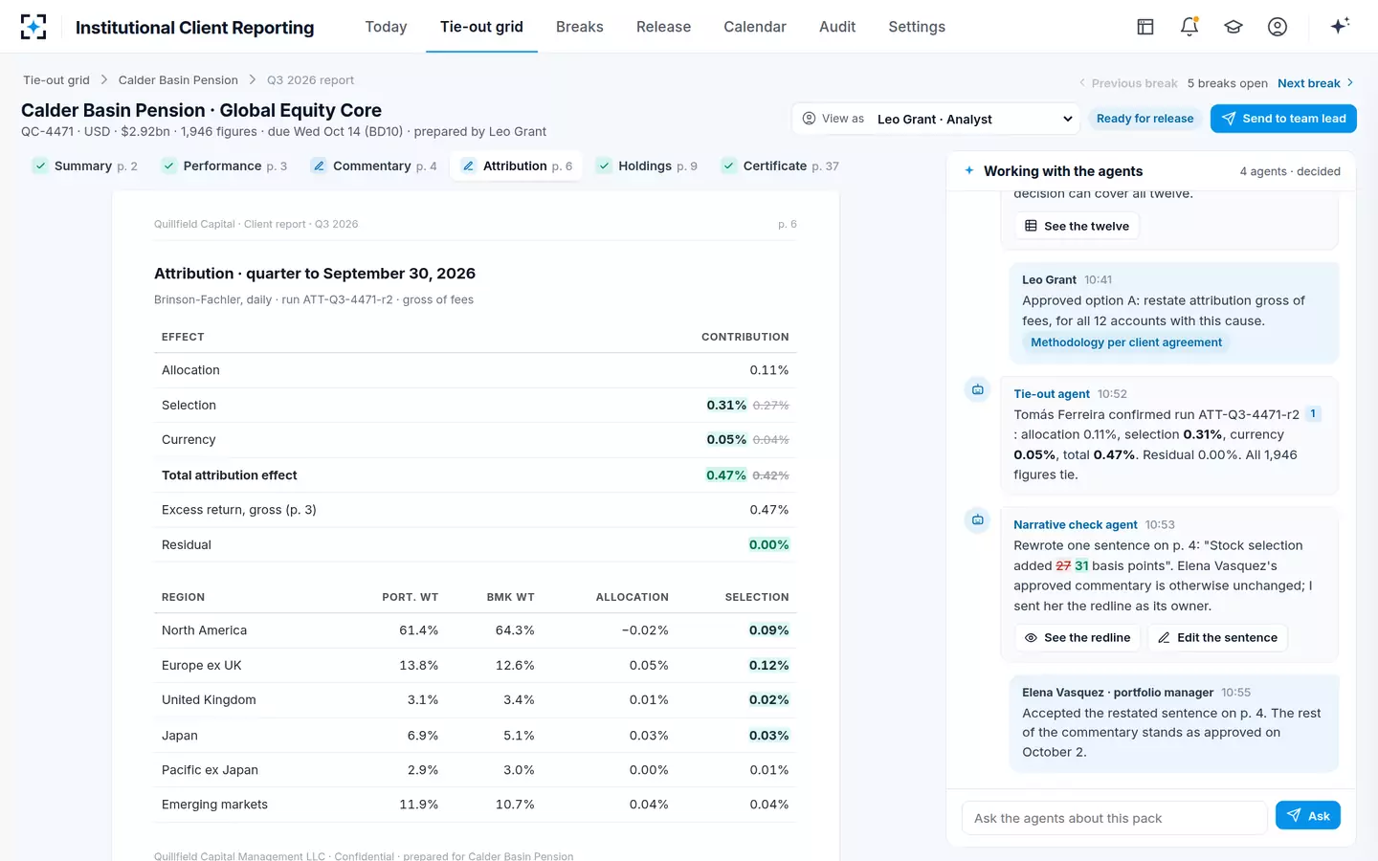The image size is (1378, 861).
Task: Click the app logo icon
Action: 33,27
